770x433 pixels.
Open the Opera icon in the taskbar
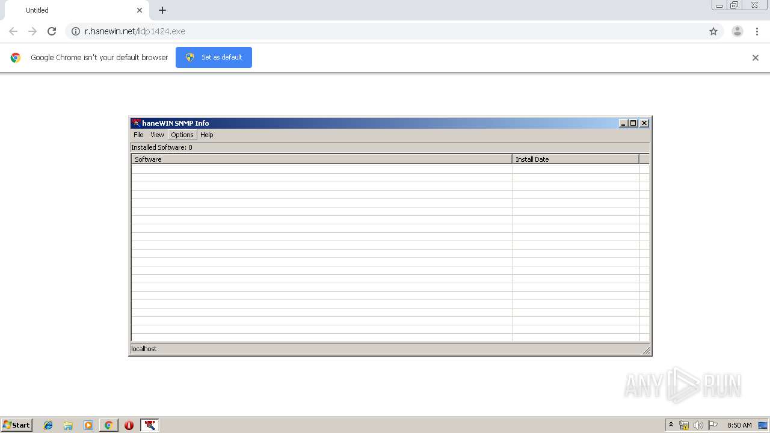click(129, 425)
